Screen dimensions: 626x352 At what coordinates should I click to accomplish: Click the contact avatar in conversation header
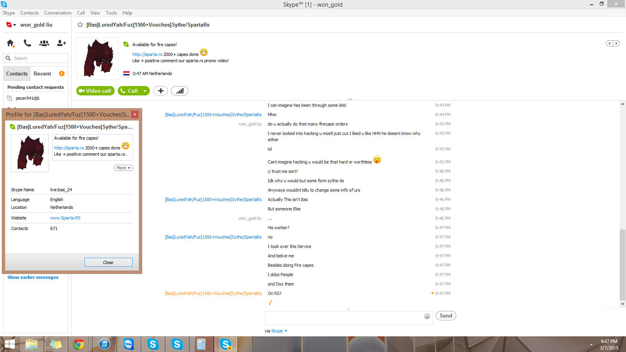click(97, 59)
